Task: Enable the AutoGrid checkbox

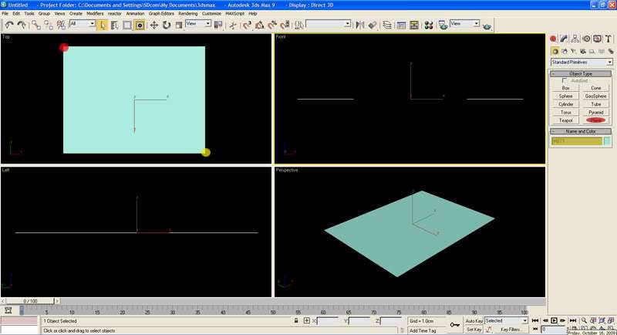Action: [565, 80]
